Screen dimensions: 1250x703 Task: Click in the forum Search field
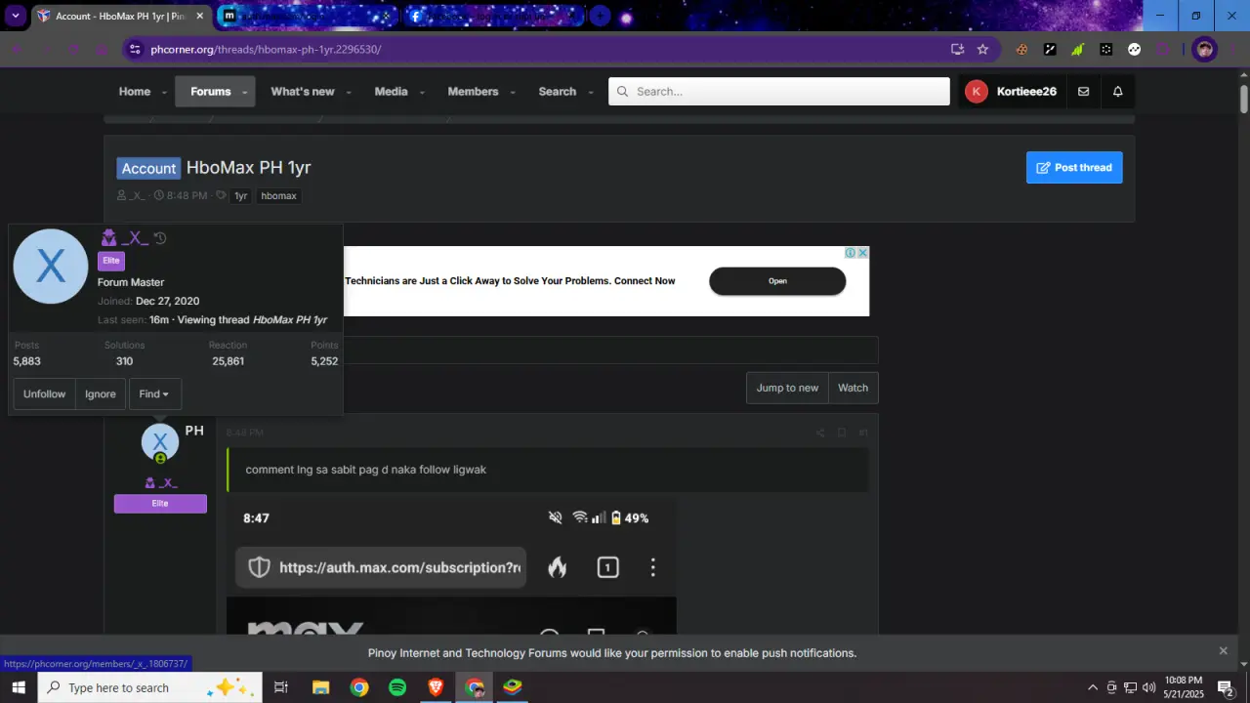tap(779, 91)
